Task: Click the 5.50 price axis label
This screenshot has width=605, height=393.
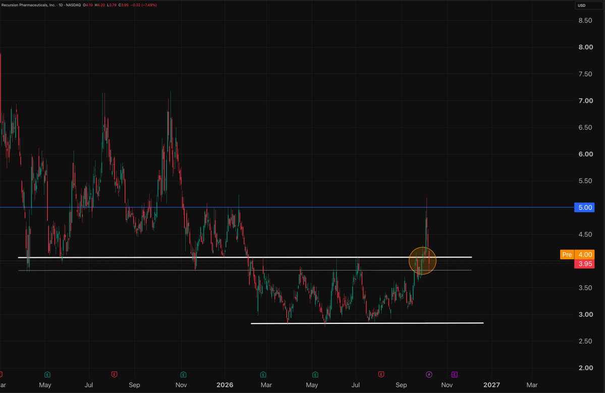Action: [x=585, y=181]
